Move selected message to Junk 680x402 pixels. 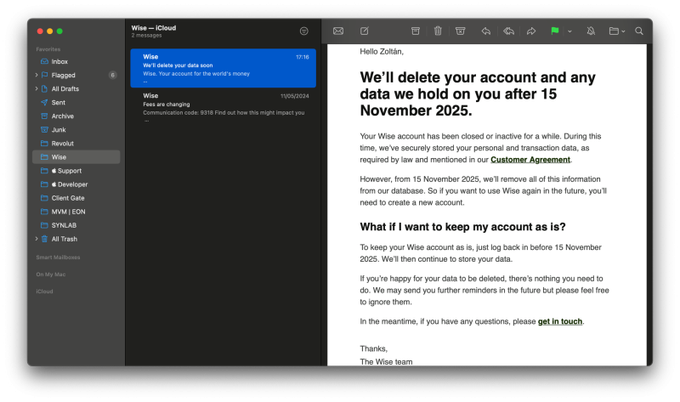pyautogui.click(x=460, y=31)
